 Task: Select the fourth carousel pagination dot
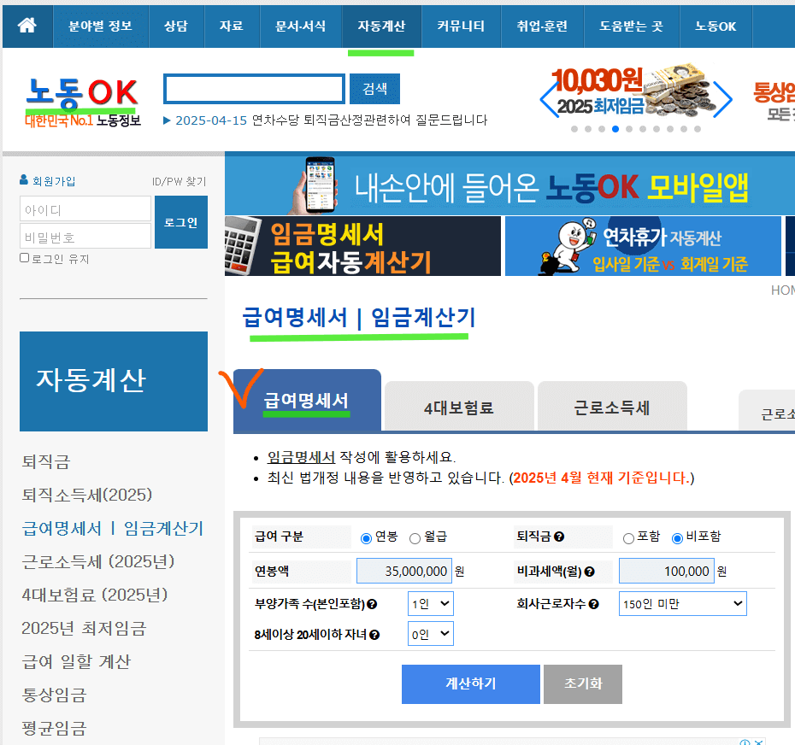click(615, 129)
